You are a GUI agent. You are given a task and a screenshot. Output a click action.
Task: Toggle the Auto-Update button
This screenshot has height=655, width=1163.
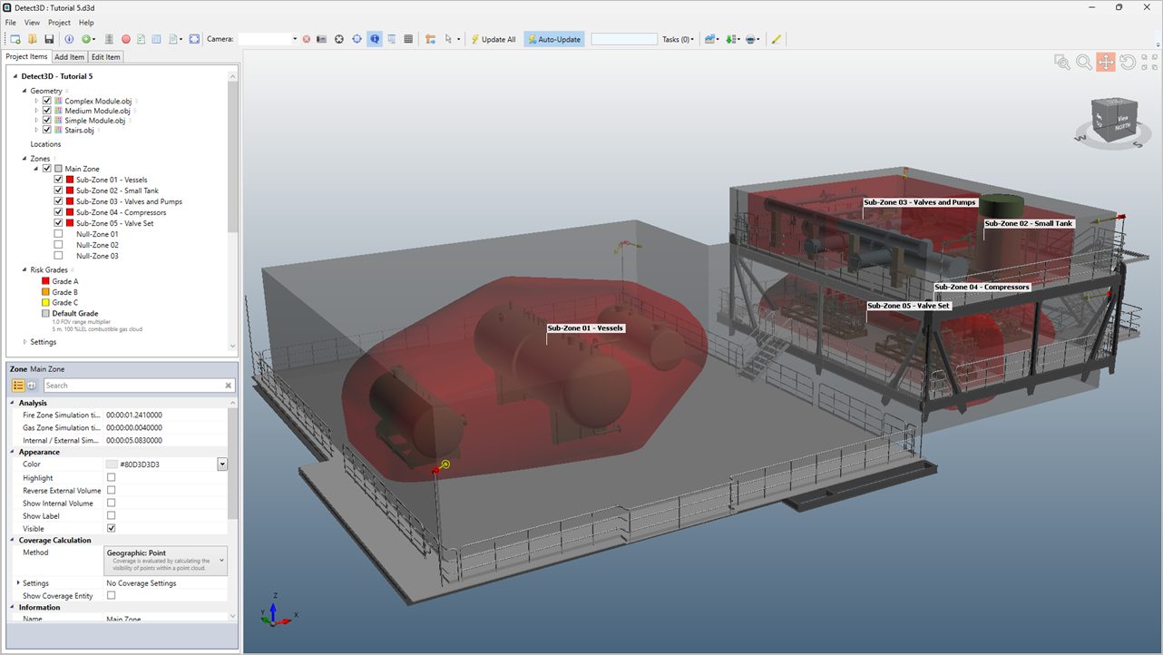(554, 39)
